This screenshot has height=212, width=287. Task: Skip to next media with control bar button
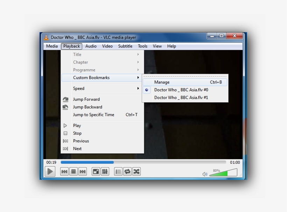pyautogui.click(x=83, y=171)
